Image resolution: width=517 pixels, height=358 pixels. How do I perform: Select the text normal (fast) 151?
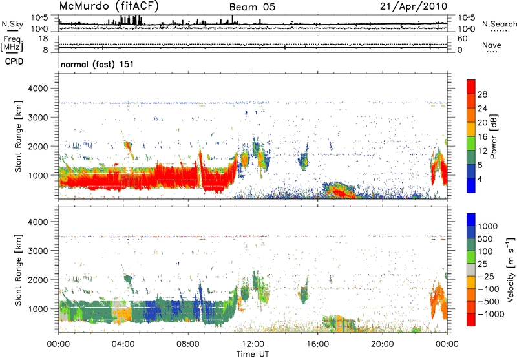[x=98, y=64]
